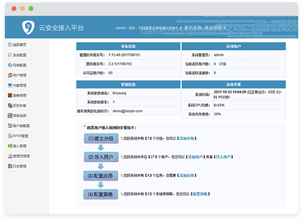Open the 接入管理 access management icon

(x=10, y=146)
